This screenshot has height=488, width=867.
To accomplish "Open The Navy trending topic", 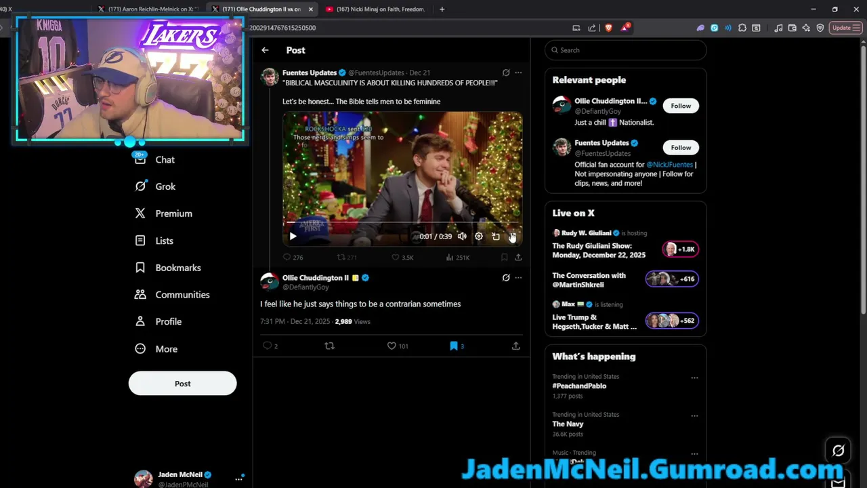I will (x=568, y=424).
